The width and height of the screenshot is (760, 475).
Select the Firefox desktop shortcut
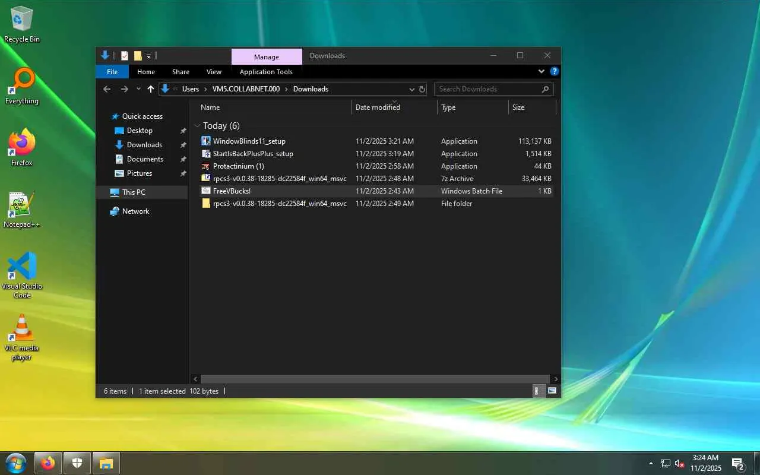pos(22,148)
